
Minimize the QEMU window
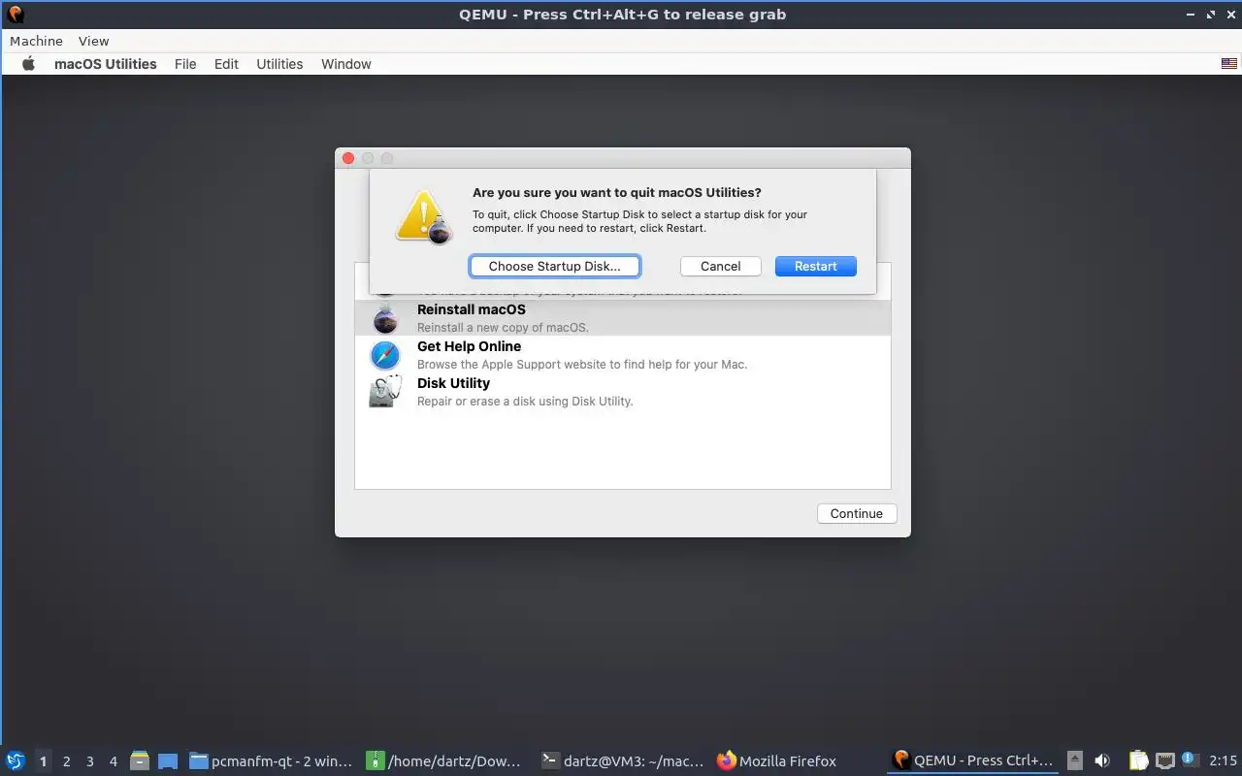(1192, 15)
